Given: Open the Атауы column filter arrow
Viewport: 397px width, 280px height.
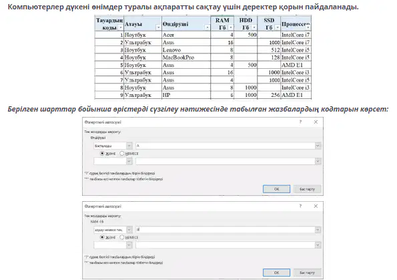Looking at the screenshot, I should [159, 27].
